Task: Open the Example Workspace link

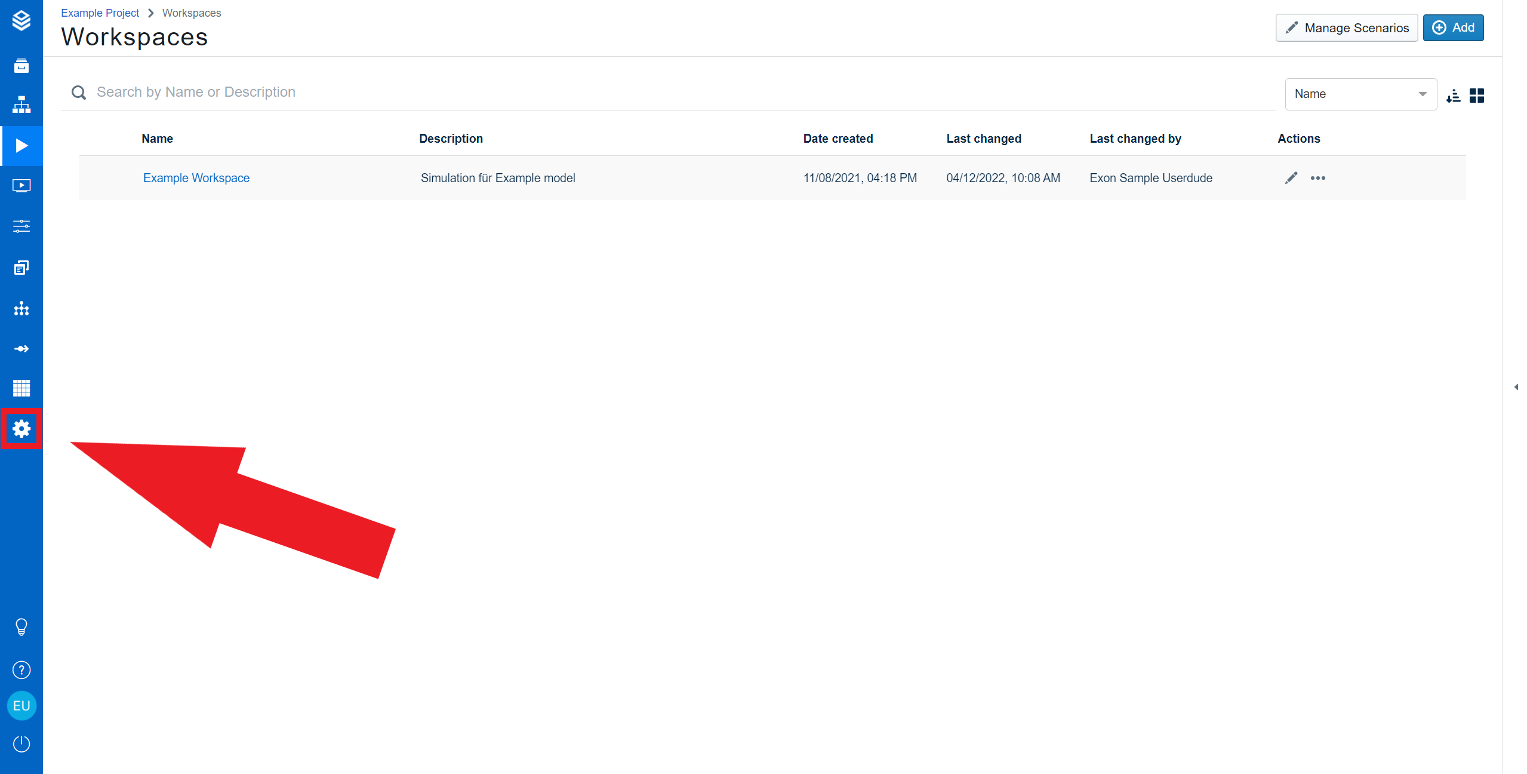Action: tap(196, 178)
